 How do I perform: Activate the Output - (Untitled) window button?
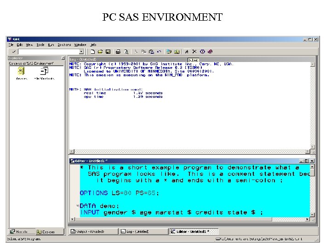[x=93, y=231]
